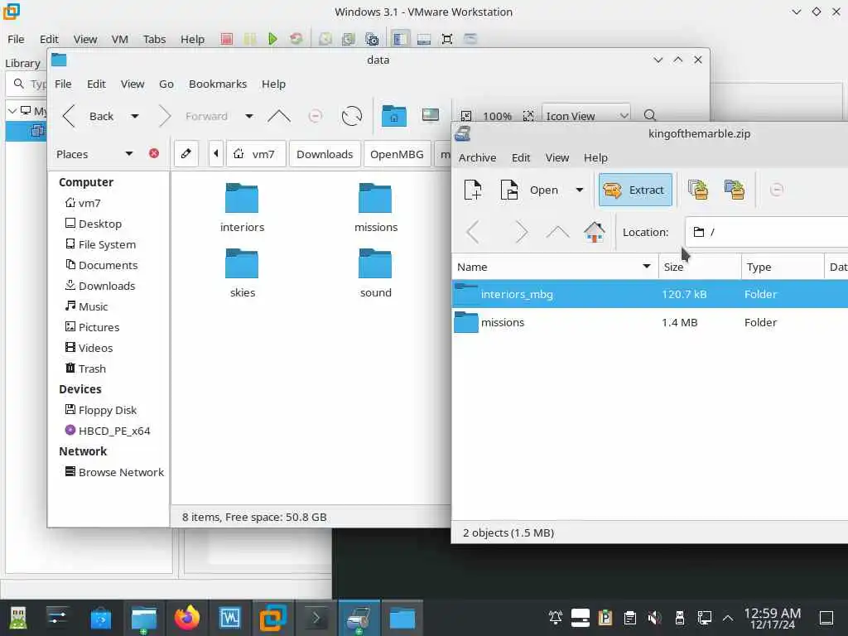Screen dimensions: 848x636
Task: Open Back history dropdown arrow
Action: pyautogui.click(x=135, y=116)
